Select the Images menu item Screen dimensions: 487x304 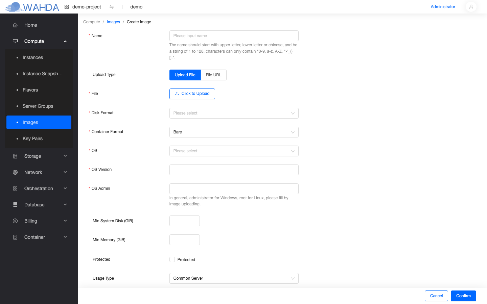(x=39, y=122)
